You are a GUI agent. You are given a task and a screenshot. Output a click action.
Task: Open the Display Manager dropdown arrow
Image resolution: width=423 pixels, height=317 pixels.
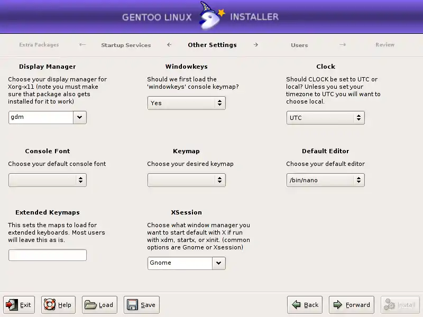click(x=79, y=117)
